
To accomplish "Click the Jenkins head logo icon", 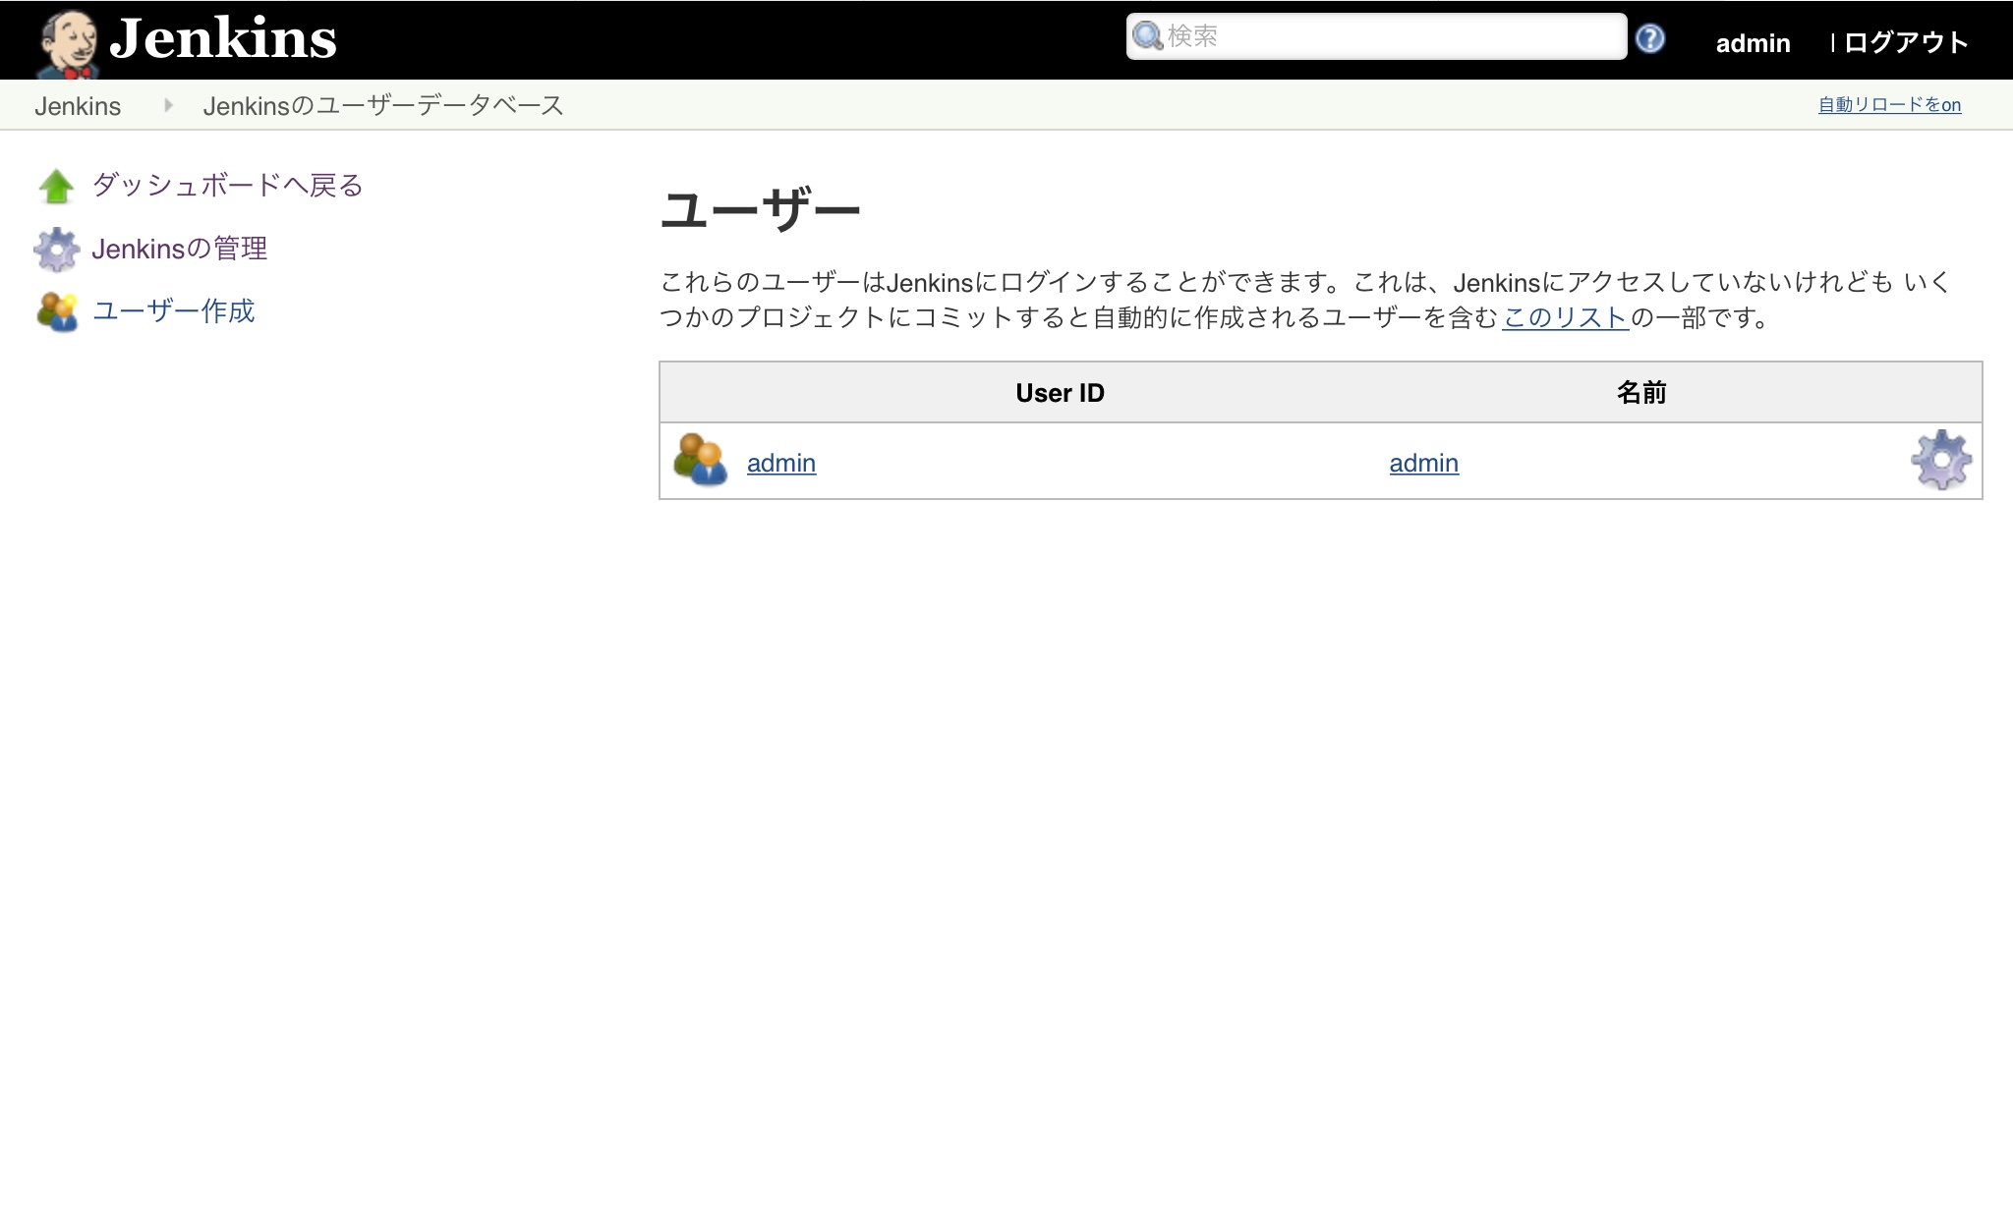I will (67, 39).
